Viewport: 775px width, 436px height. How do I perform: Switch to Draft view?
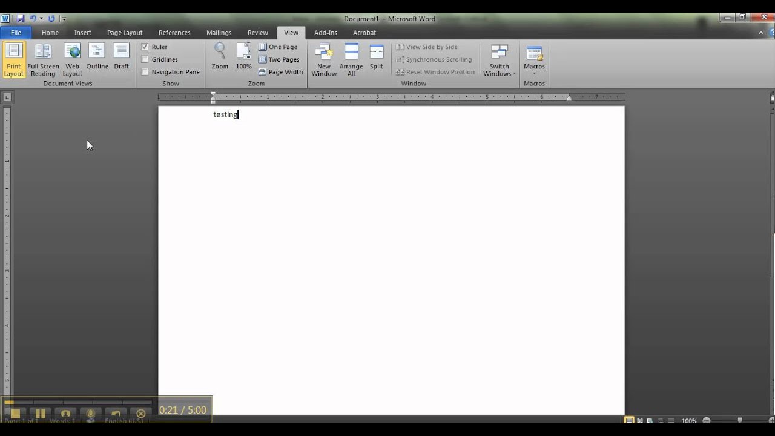121,56
